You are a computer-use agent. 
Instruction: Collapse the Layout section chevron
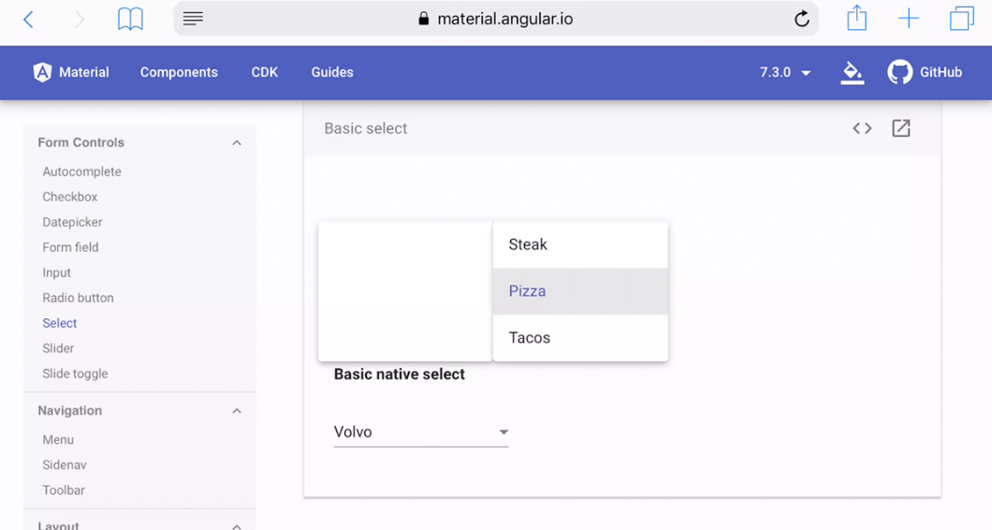tap(237, 525)
